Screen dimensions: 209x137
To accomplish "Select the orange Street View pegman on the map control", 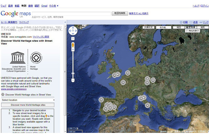I will (73, 45).
